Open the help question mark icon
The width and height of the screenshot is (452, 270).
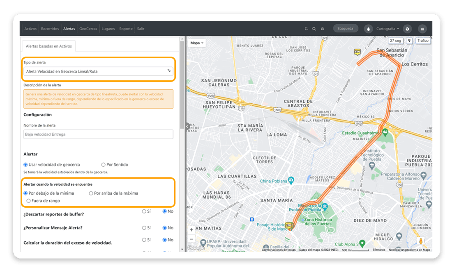pos(407,29)
